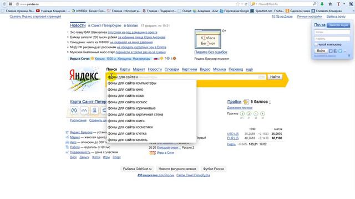
Task: Choose suggestion фоны для сайта кирпичная стена
Action: [151, 114]
